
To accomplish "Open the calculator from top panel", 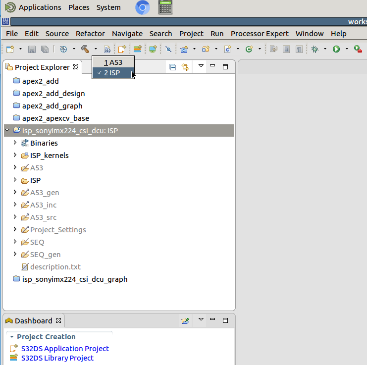I will tap(165, 7).
